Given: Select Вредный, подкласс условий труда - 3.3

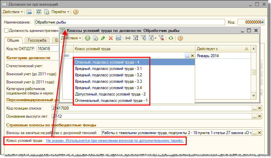Looking at the screenshot, I should (x=134, y=81).
